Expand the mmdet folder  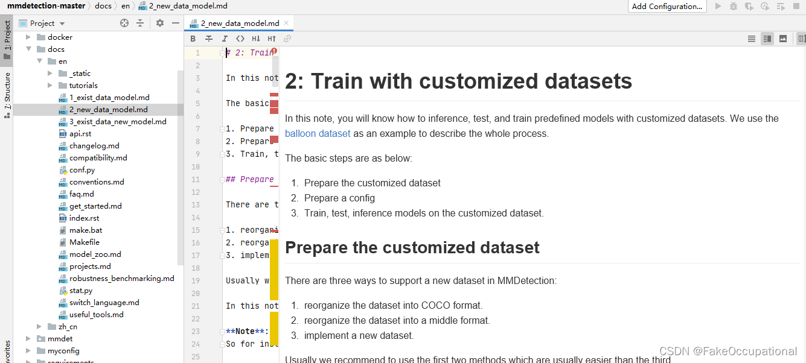[x=28, y=338]
